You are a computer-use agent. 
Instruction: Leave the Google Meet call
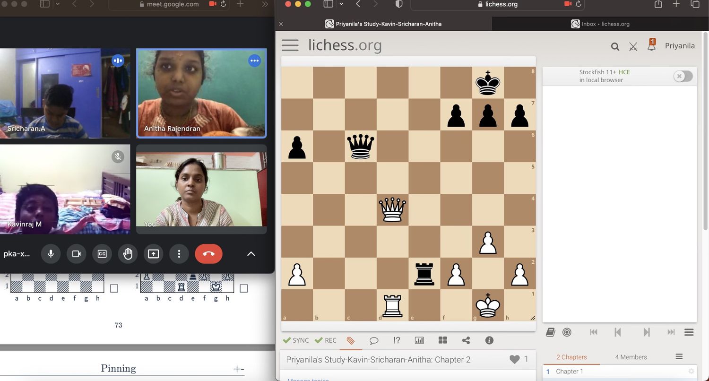coord(208,254)
